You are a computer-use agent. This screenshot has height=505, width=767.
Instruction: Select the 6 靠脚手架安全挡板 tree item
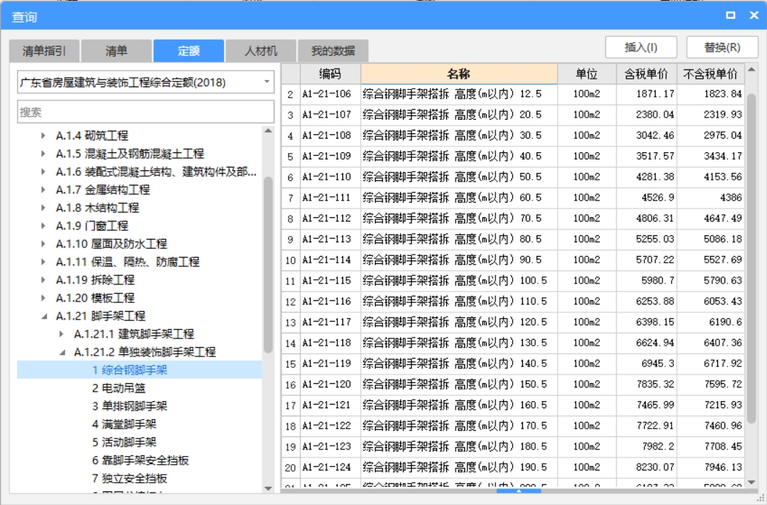click(140, 460)
